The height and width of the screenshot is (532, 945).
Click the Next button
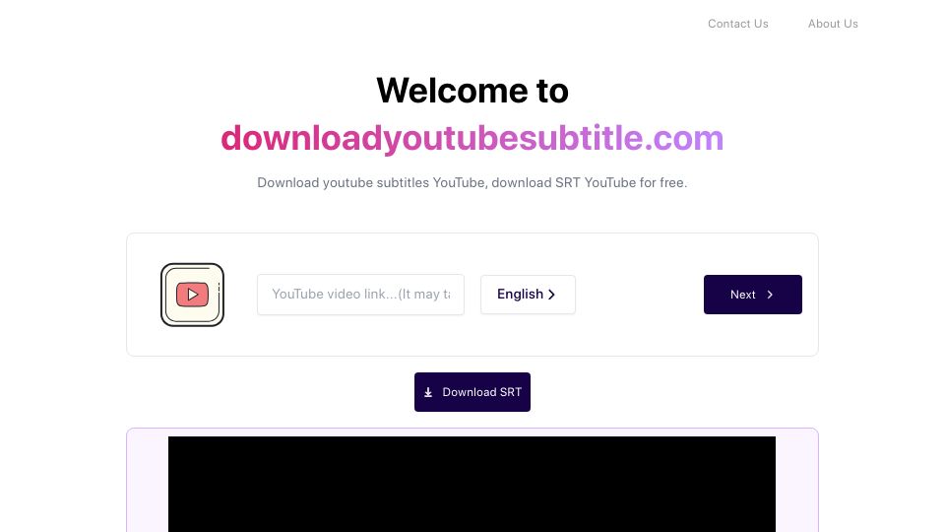click(753, 295)
